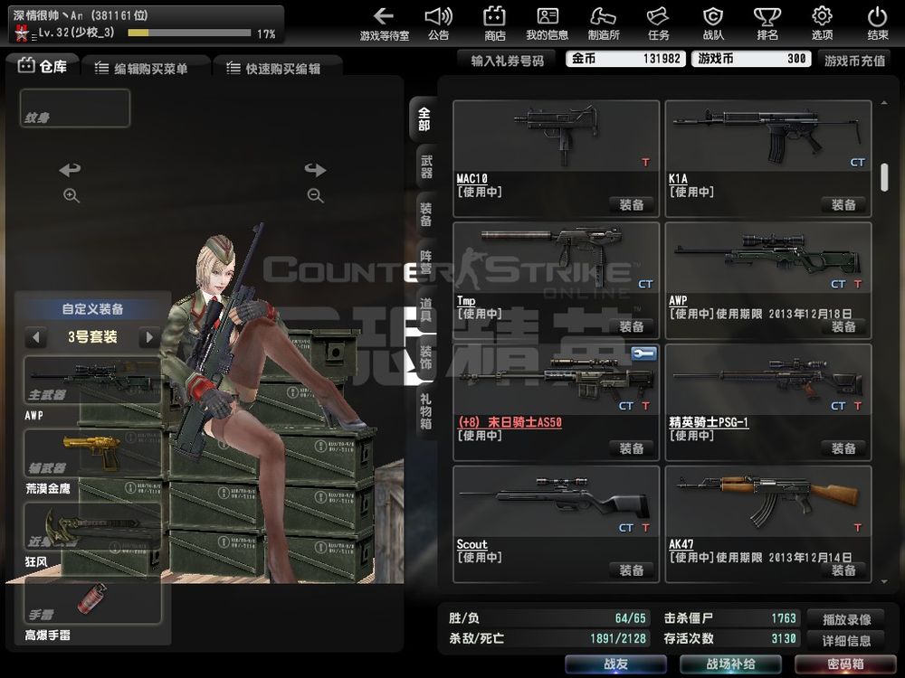
Task: Click the inventory list scroll up arrow
Action: pyautogui.click(x=884, y=103)
